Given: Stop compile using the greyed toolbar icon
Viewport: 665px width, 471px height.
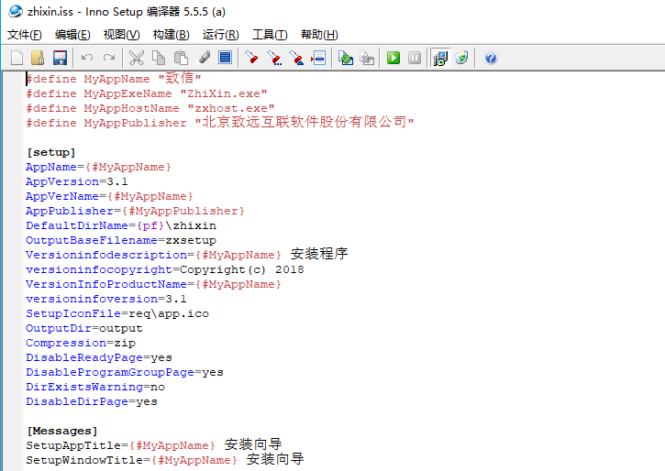Looking at the screenshot, I should (367, 58).
